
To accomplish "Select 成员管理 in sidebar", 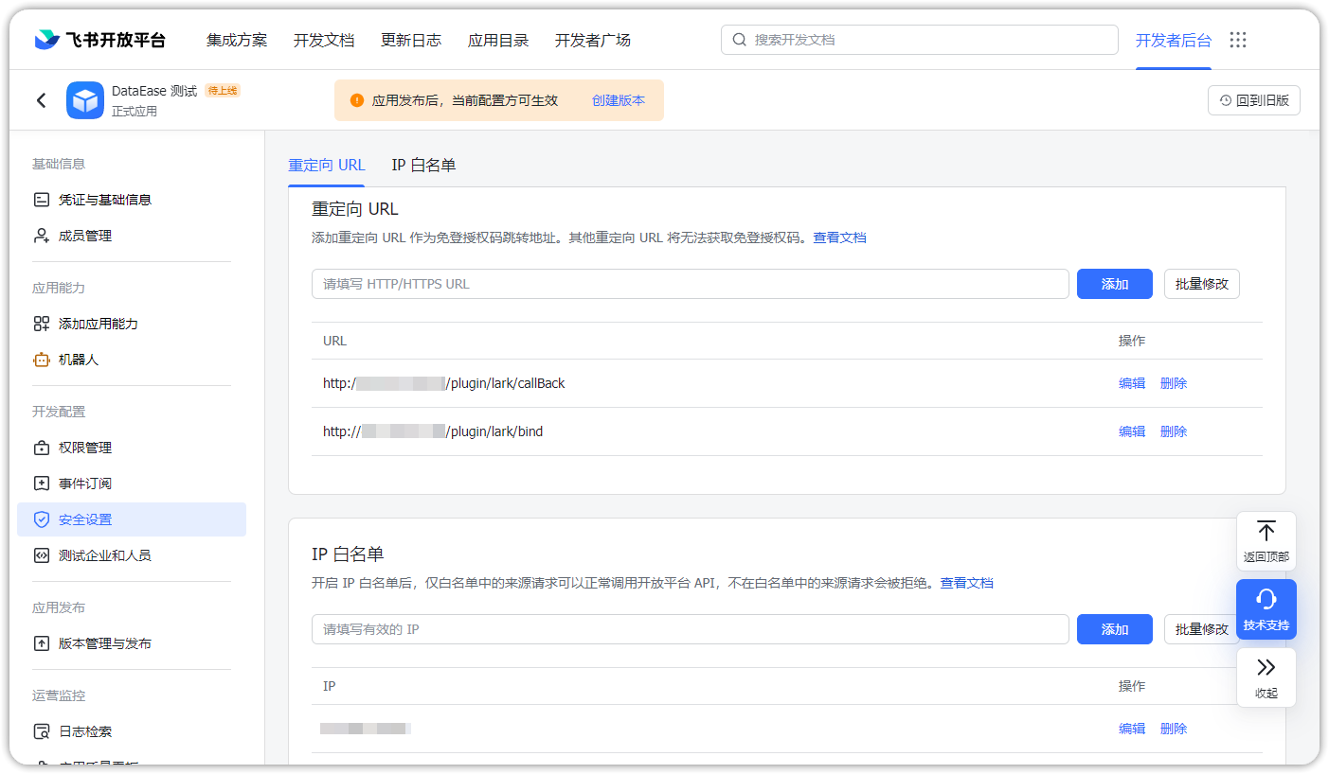I will point(132,236).
